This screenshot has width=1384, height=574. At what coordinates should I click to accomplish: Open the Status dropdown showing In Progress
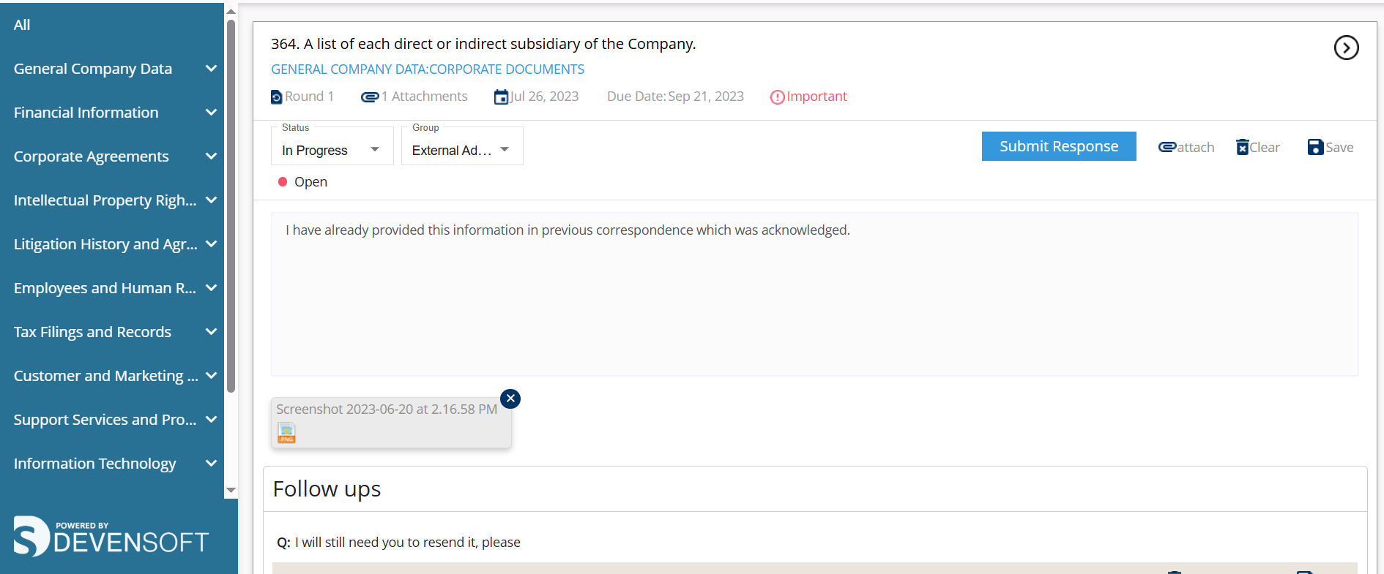pos(332,150)
